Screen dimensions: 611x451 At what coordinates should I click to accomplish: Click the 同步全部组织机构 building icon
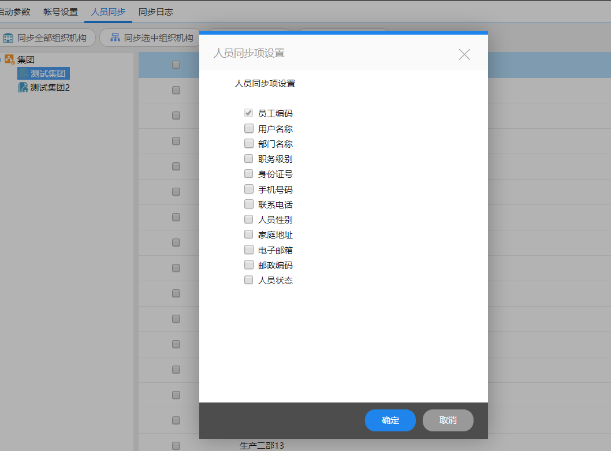[x=9, y=38]
